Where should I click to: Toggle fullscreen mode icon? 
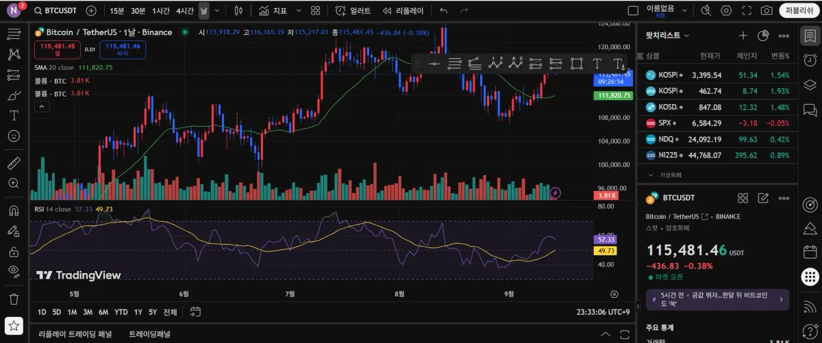pos(747,11)
